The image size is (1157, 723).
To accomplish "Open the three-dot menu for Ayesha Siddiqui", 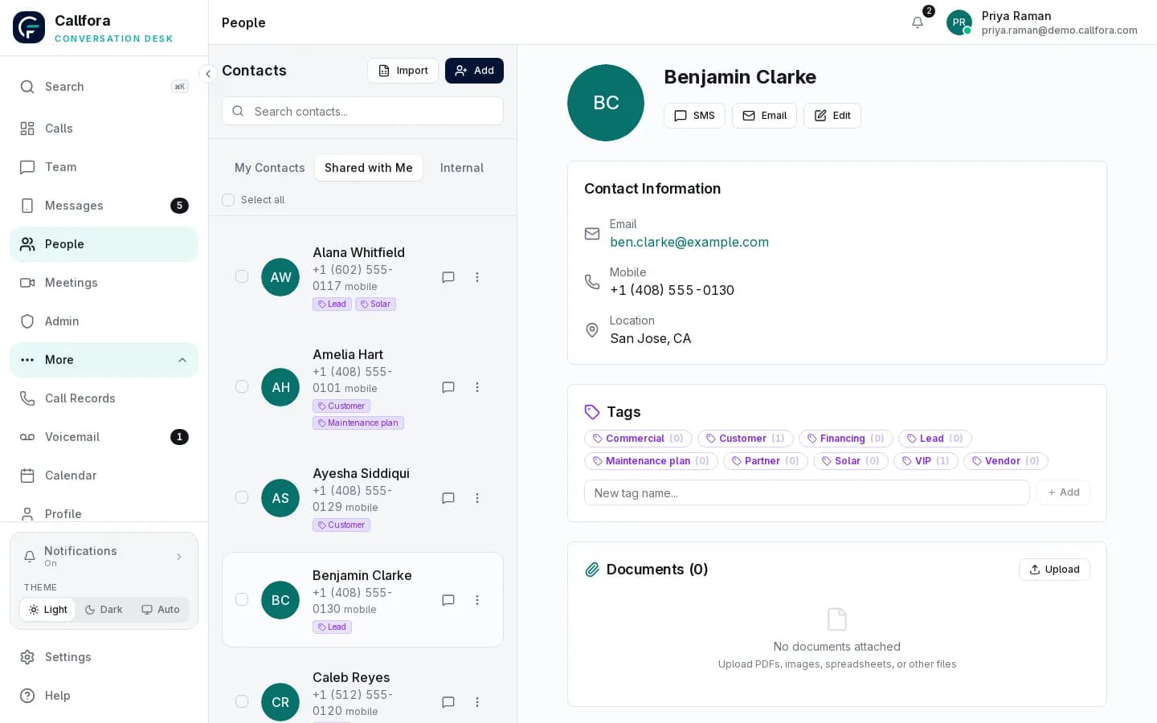I will [477, 498].
